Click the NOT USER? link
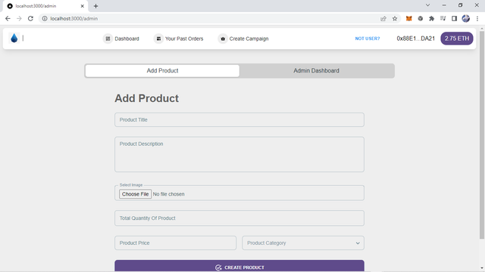Viewport: 485px width, 272px height. [367, 39]
